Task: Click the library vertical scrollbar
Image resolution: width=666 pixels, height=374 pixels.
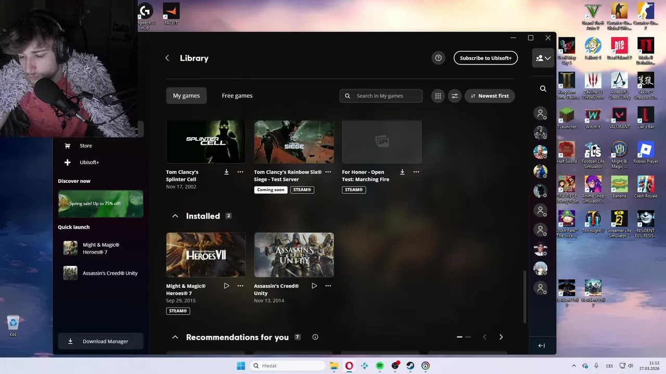Action: (x=524, y=296)
